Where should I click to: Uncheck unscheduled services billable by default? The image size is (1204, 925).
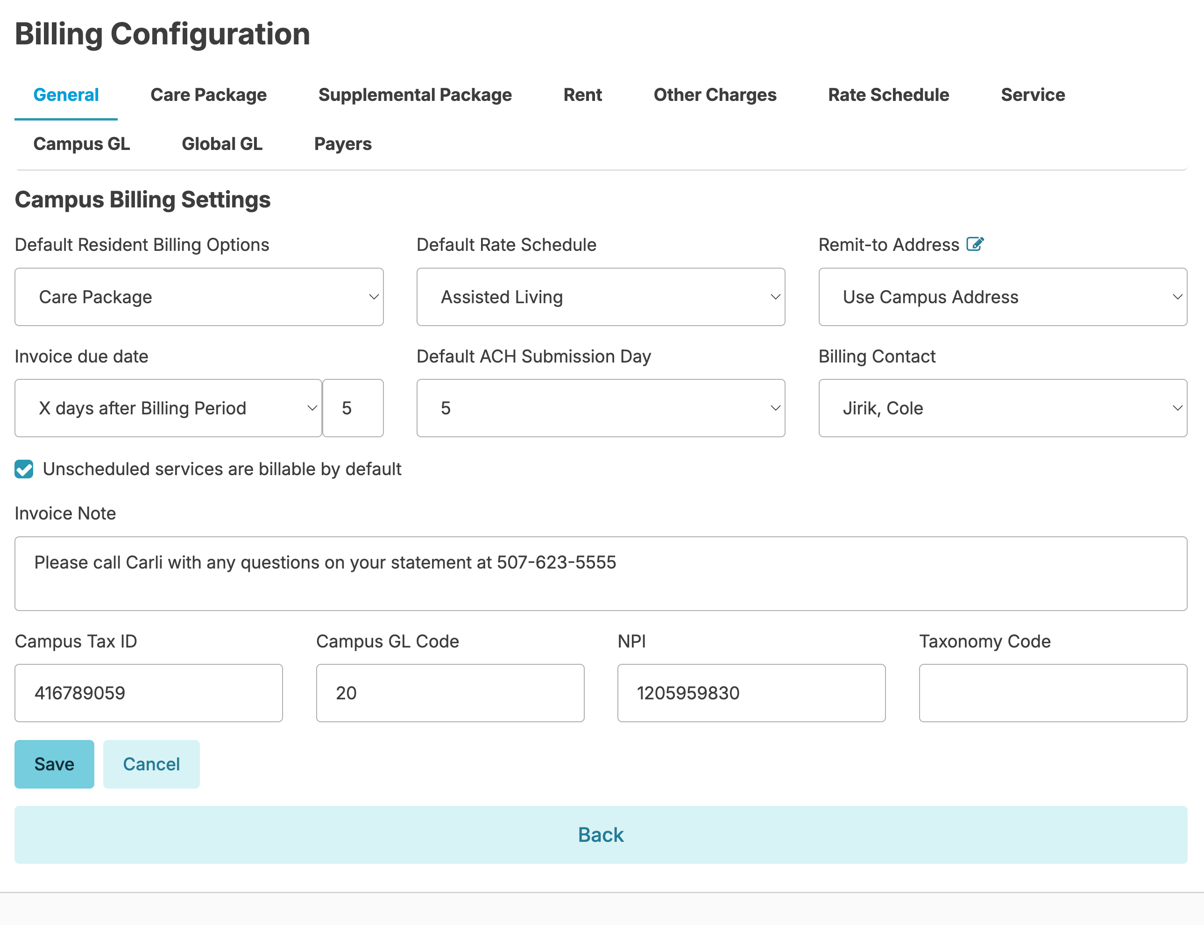(x=24, y=469)
